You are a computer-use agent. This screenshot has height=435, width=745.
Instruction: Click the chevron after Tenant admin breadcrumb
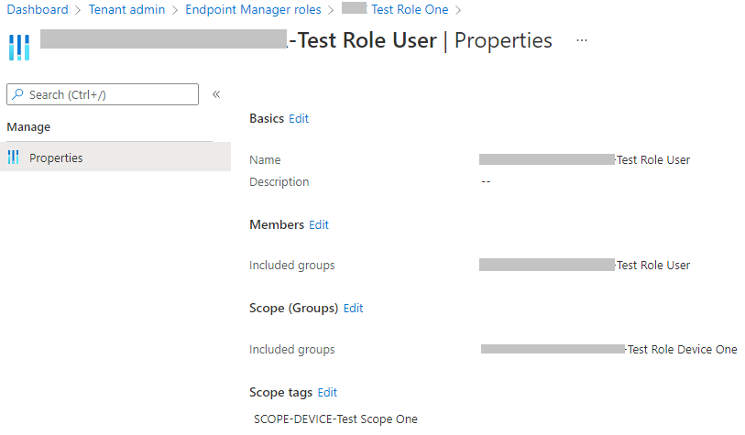pyautogui.click(x=175, y=10)
